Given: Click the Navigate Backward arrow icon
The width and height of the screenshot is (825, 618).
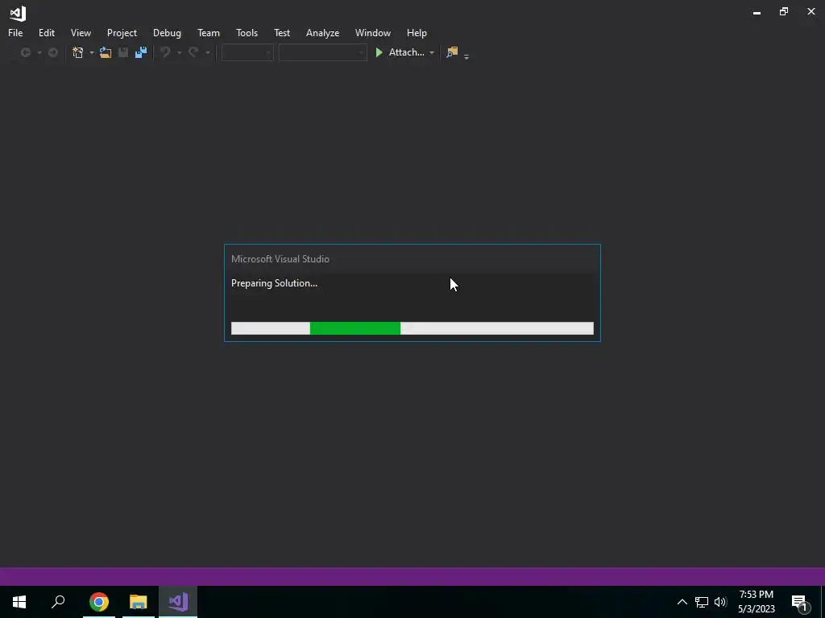Looking at the screenshot, I should pyautogui.click(x=25, y=52).
